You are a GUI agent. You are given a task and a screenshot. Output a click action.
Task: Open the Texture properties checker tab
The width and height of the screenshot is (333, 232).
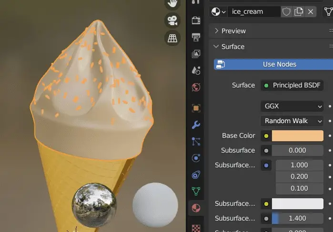[x=196, y=228]
